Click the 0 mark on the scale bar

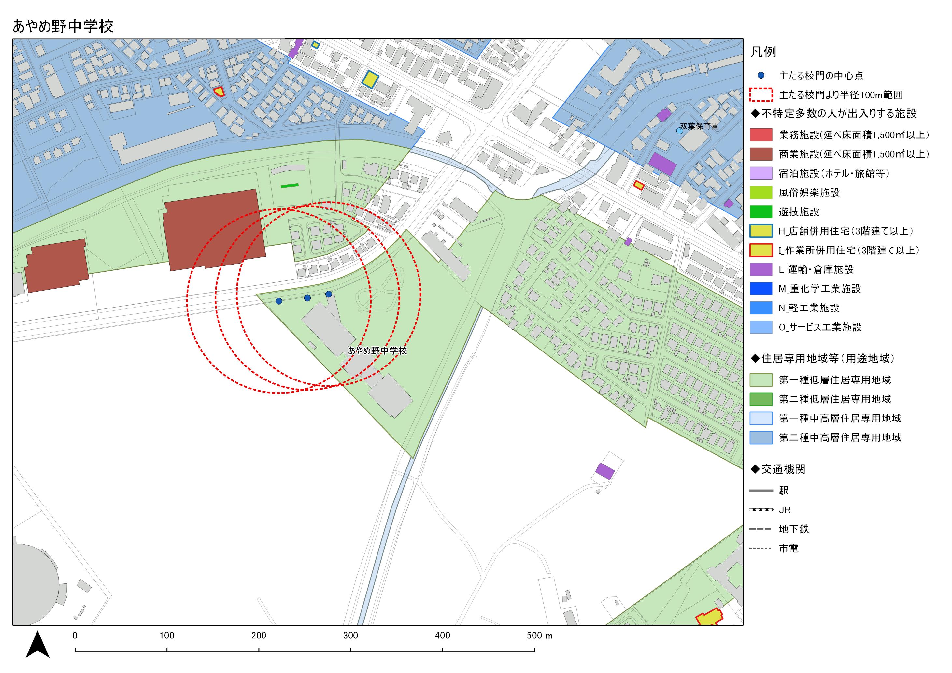(x=75, y=636)
